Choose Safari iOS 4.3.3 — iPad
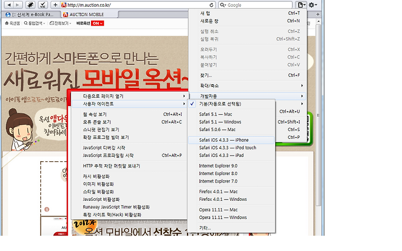 point(232,156)
